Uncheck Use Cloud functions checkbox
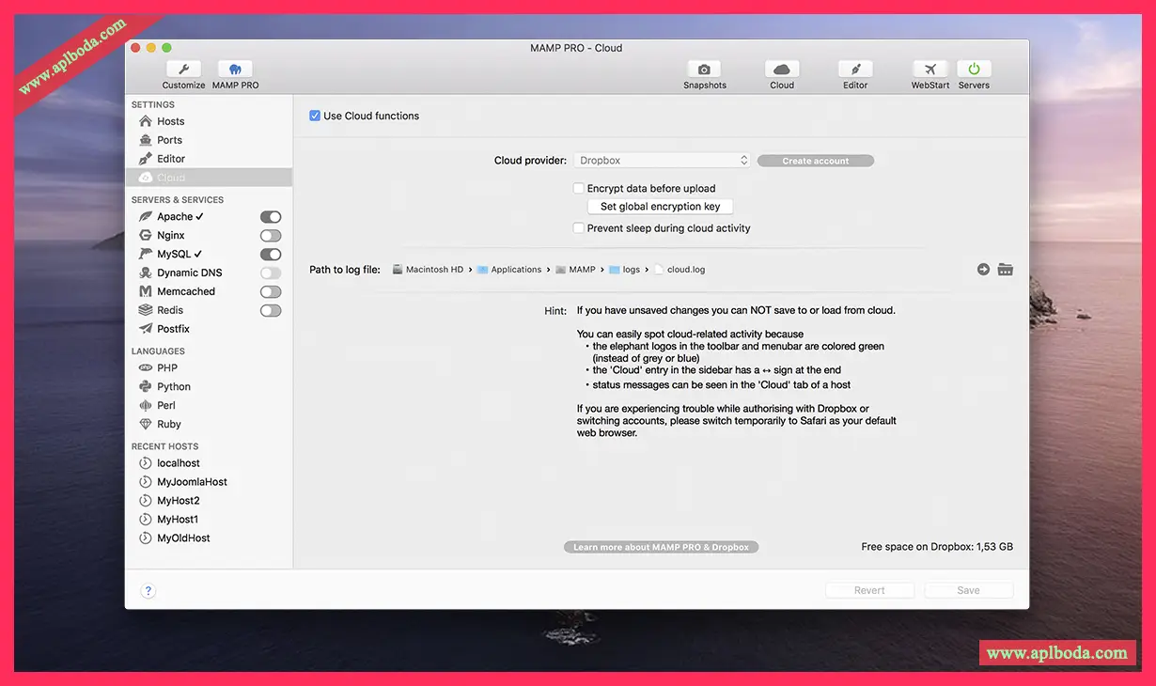This screenshot has height=686, width=1156. coord(315,116)
